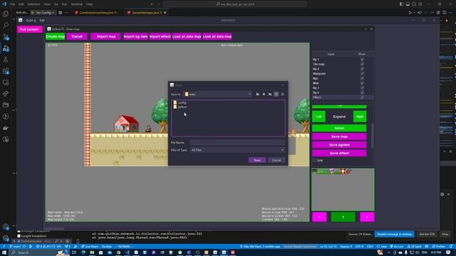Toggle the panel layout icon in title bar
456x256 pixels.
pyautogui.click(x=408, y=4)
